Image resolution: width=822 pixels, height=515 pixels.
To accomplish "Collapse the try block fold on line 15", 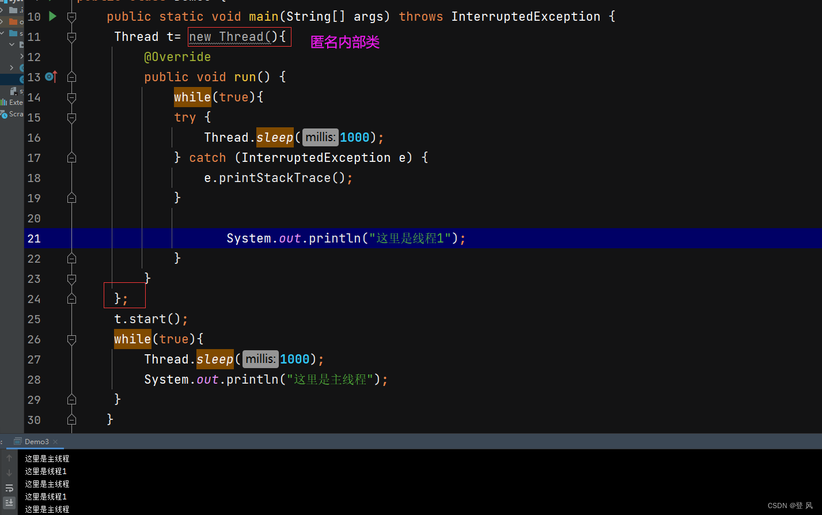I will [x=71, y=118].
